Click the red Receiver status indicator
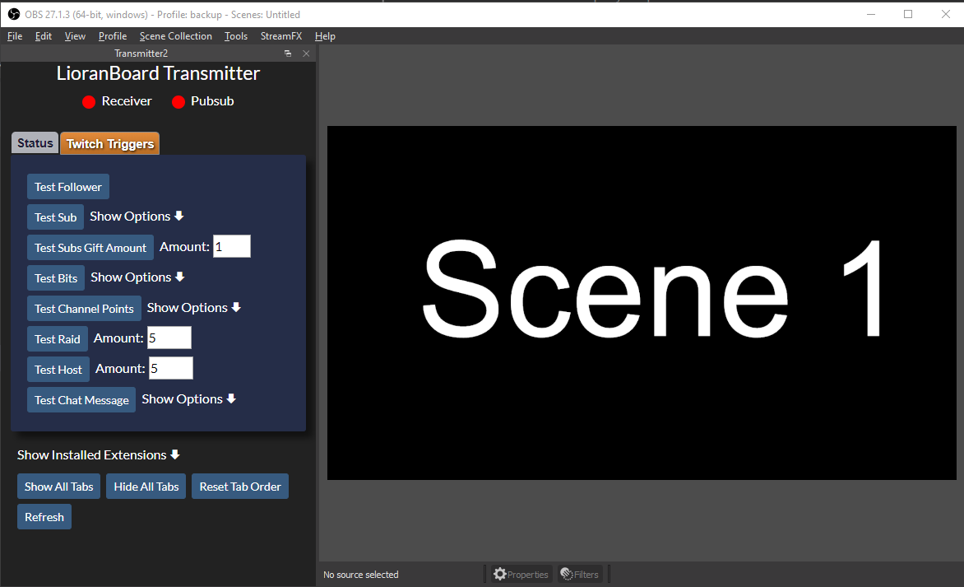 tap(89, 102)
